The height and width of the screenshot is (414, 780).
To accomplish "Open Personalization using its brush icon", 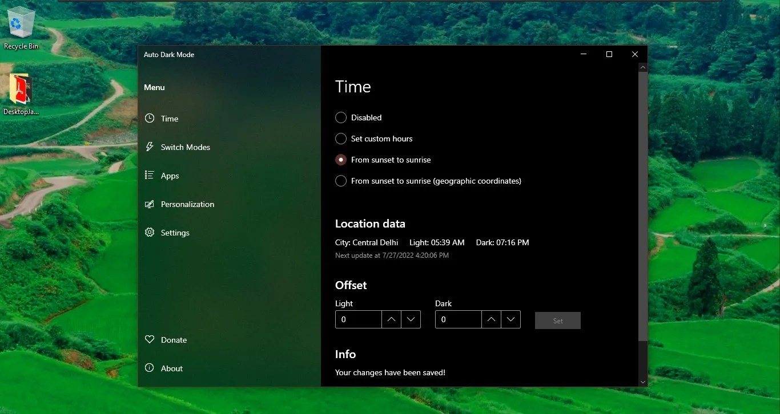I will (149, 204).
